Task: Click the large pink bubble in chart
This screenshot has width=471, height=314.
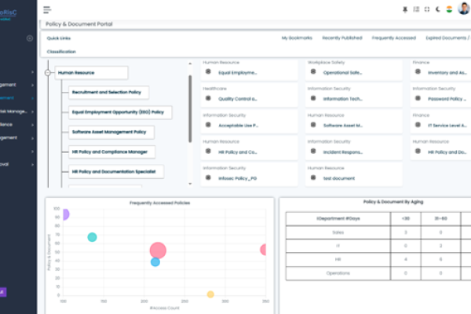Action: 158,250
